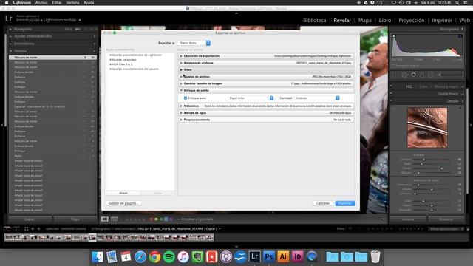Toggle Fotografía original checkbox under histogram
Viewport: 473px width, 266px height.
[393, 66]
